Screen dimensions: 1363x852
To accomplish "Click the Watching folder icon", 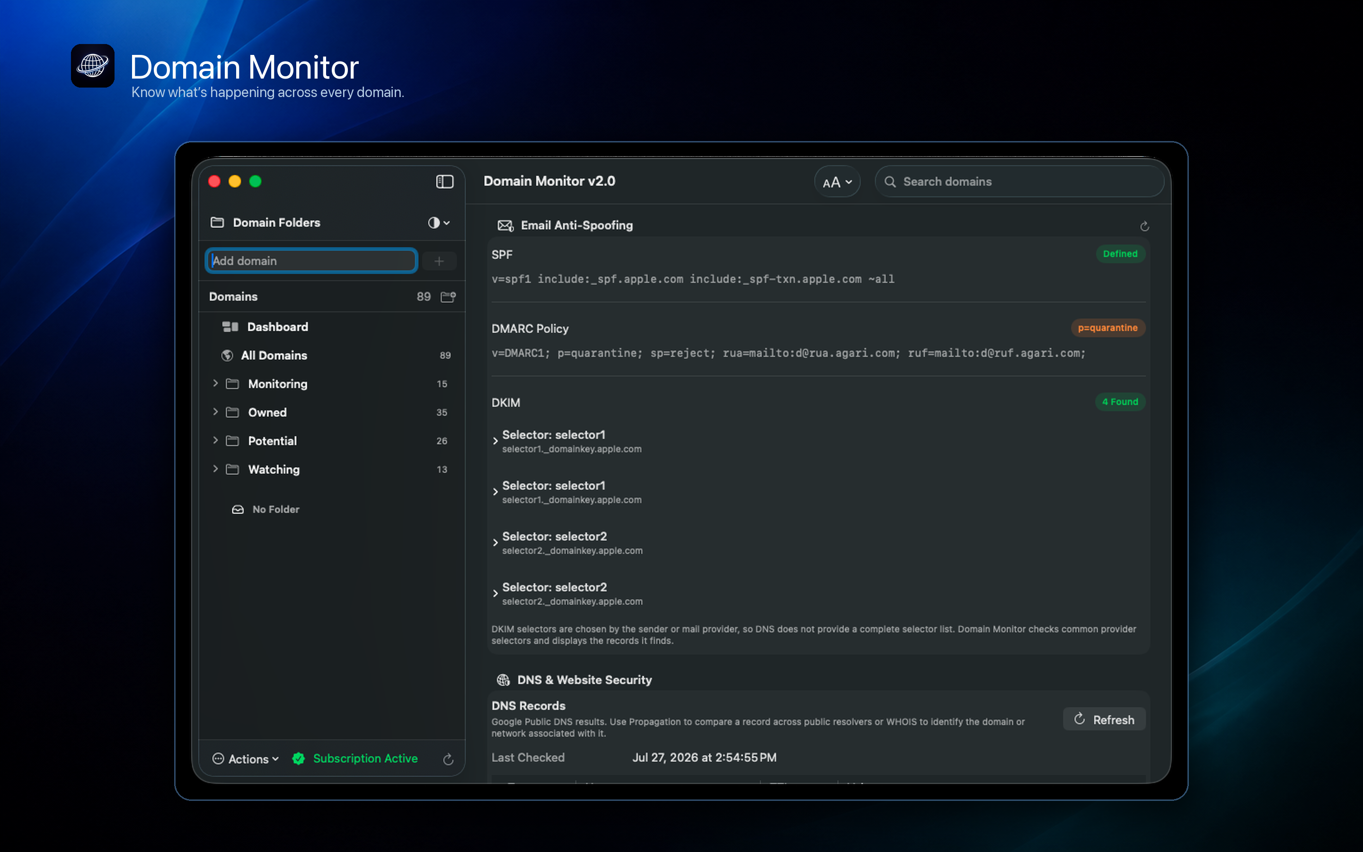I will 232,470.
